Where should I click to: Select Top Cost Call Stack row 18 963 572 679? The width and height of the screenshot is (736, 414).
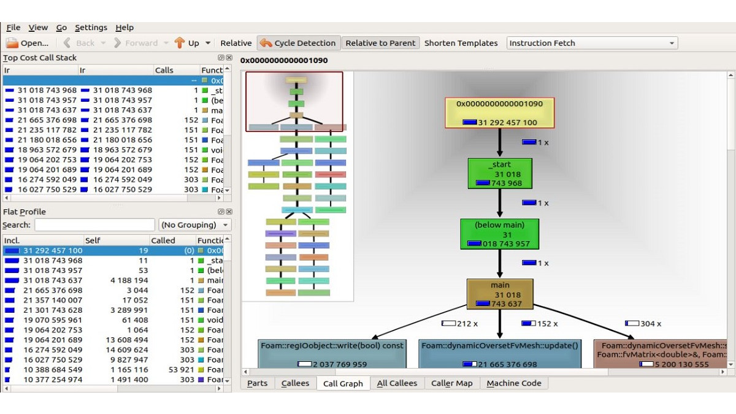click(x=113, y=150)
